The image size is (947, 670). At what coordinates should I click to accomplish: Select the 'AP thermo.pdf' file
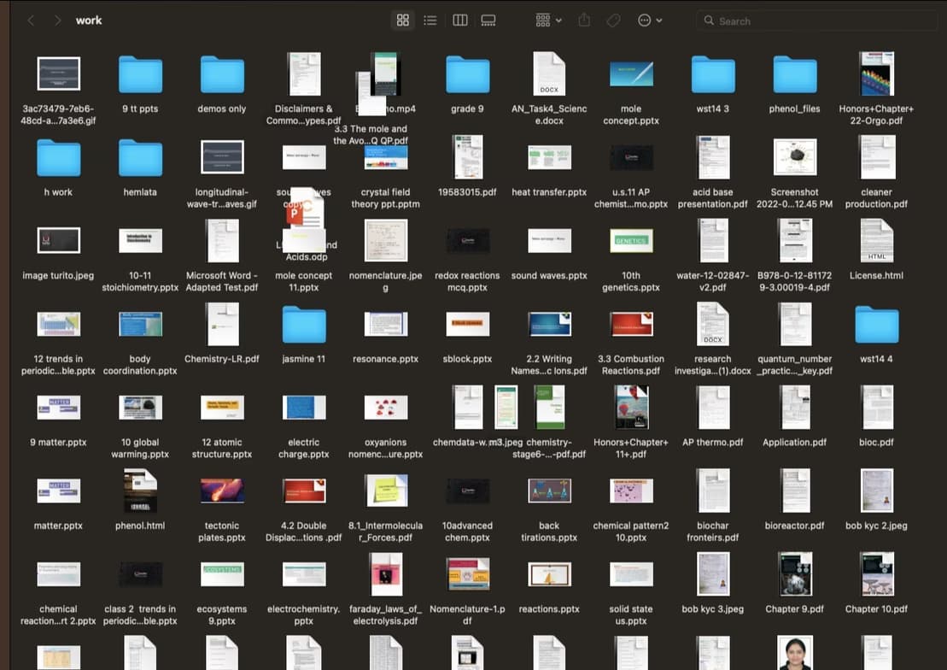point(713,408)
